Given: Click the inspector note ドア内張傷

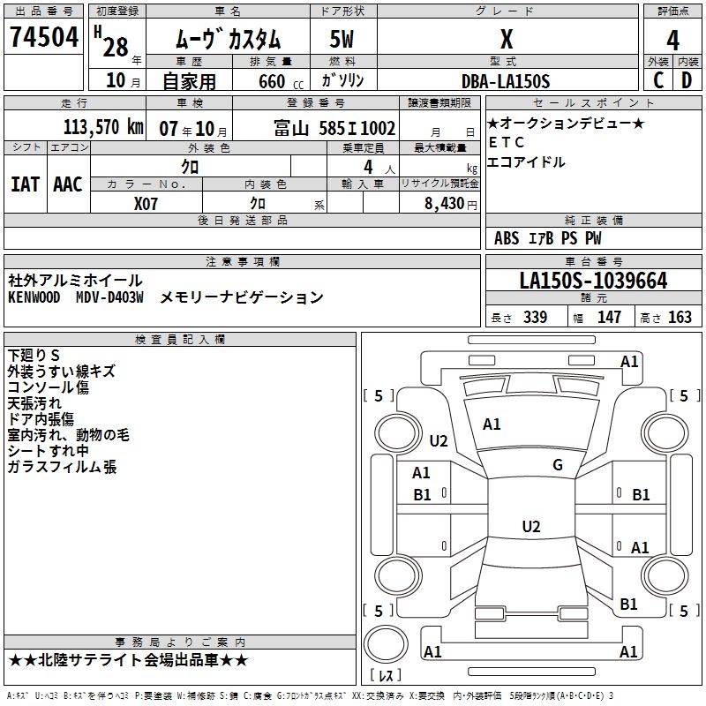Looking at the screenshot, I should 41,419.
